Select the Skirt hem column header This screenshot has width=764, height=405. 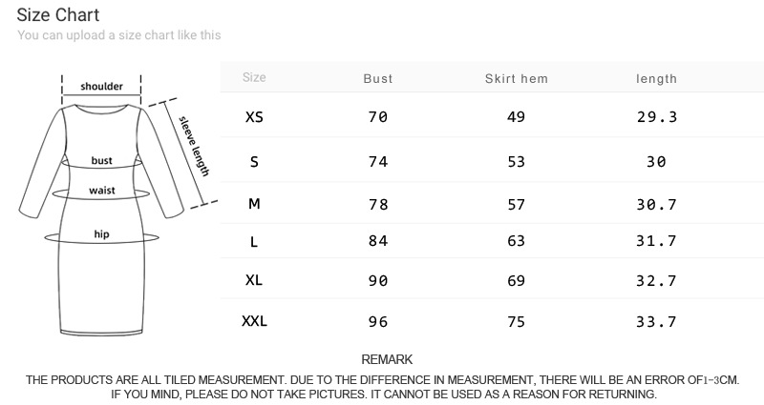517,78
